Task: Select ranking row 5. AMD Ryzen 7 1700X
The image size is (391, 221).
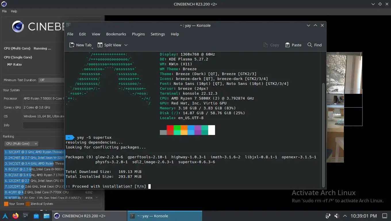Action: pyautogui.click(x=34, y=175)
